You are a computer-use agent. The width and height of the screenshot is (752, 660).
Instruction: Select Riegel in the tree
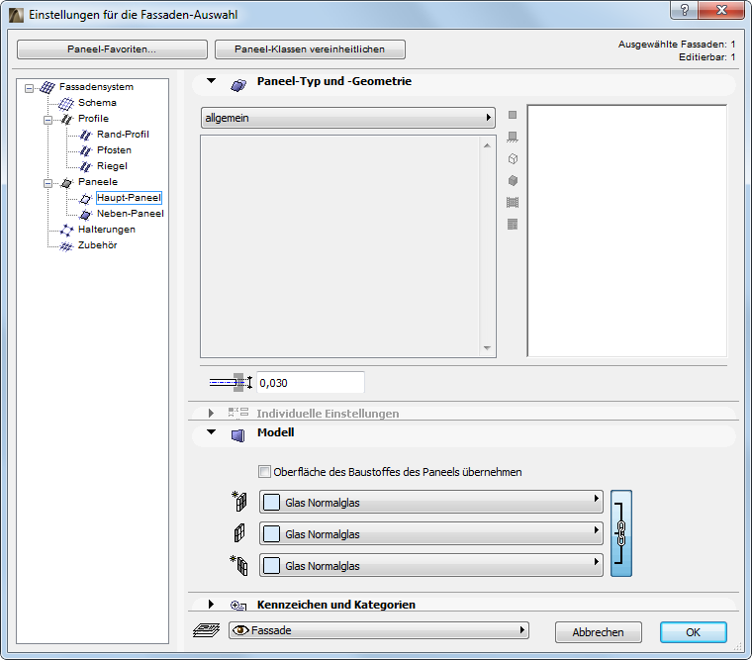(x=112, y=166)
